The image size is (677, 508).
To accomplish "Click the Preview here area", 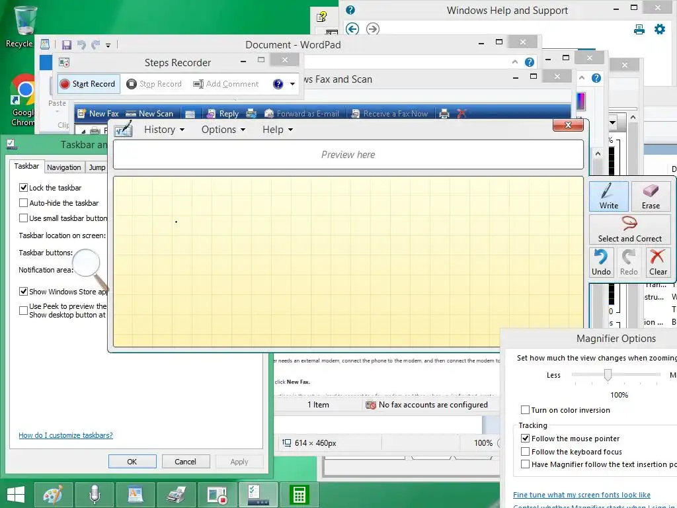I will click(x=348, y=155).
